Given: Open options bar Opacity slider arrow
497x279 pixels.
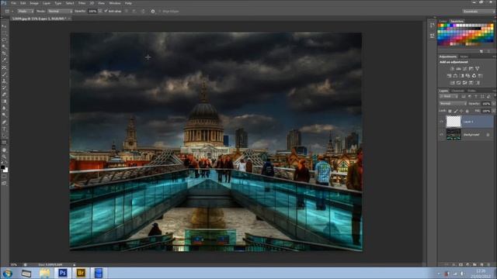Looking at the screenshot, I should click(100, 11).
